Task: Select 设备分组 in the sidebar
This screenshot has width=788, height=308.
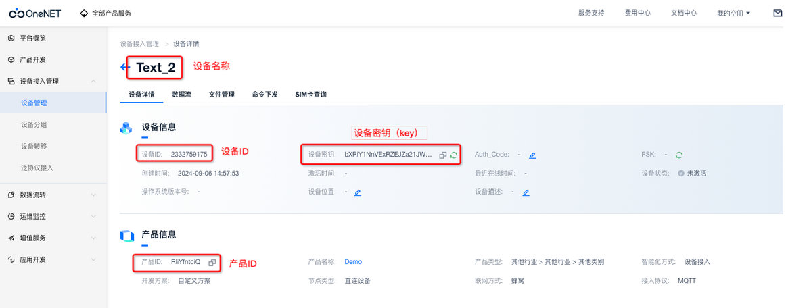Action: tap(34, 124)
